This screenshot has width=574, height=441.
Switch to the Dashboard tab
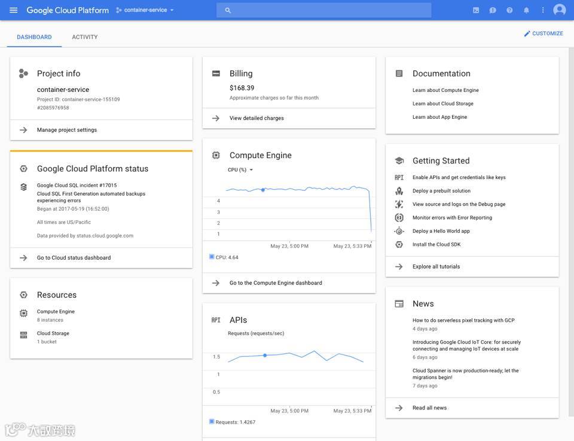(x=34, y=37)
